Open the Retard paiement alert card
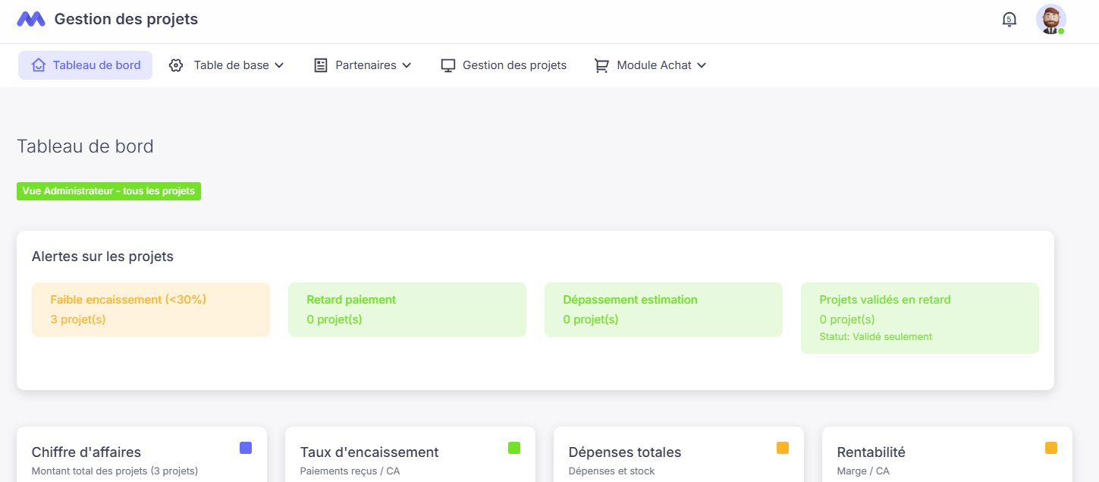The image size is (1099, 482). (x=407, y=310)
